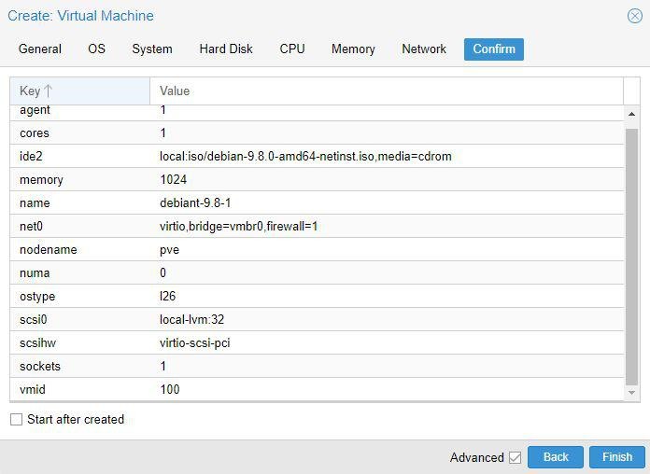
Task: Open the Network tab
Action: [424, 49]
